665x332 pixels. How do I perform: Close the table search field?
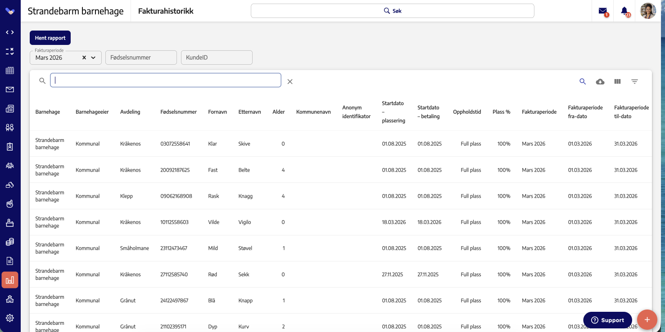click(290, 81)
